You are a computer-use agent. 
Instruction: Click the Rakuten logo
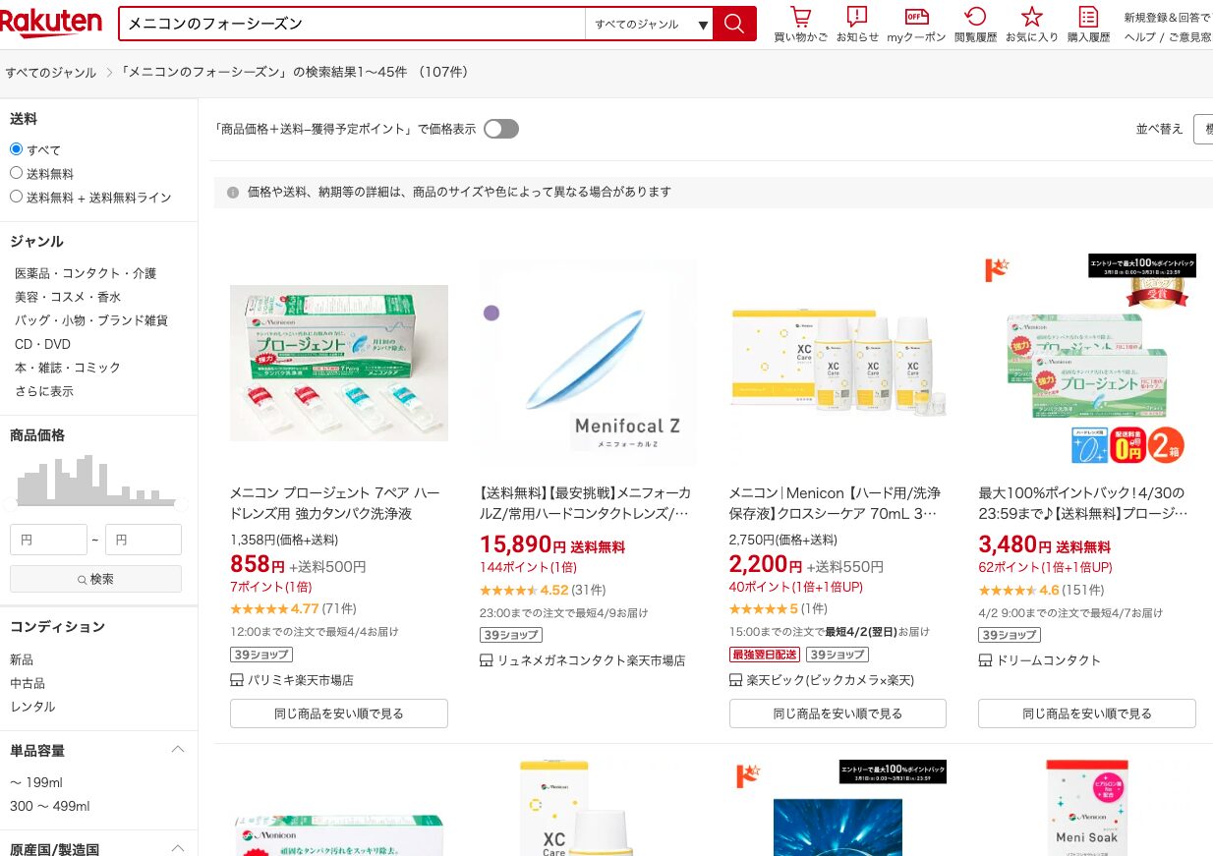pyautogui.click(x=51, y=22)
